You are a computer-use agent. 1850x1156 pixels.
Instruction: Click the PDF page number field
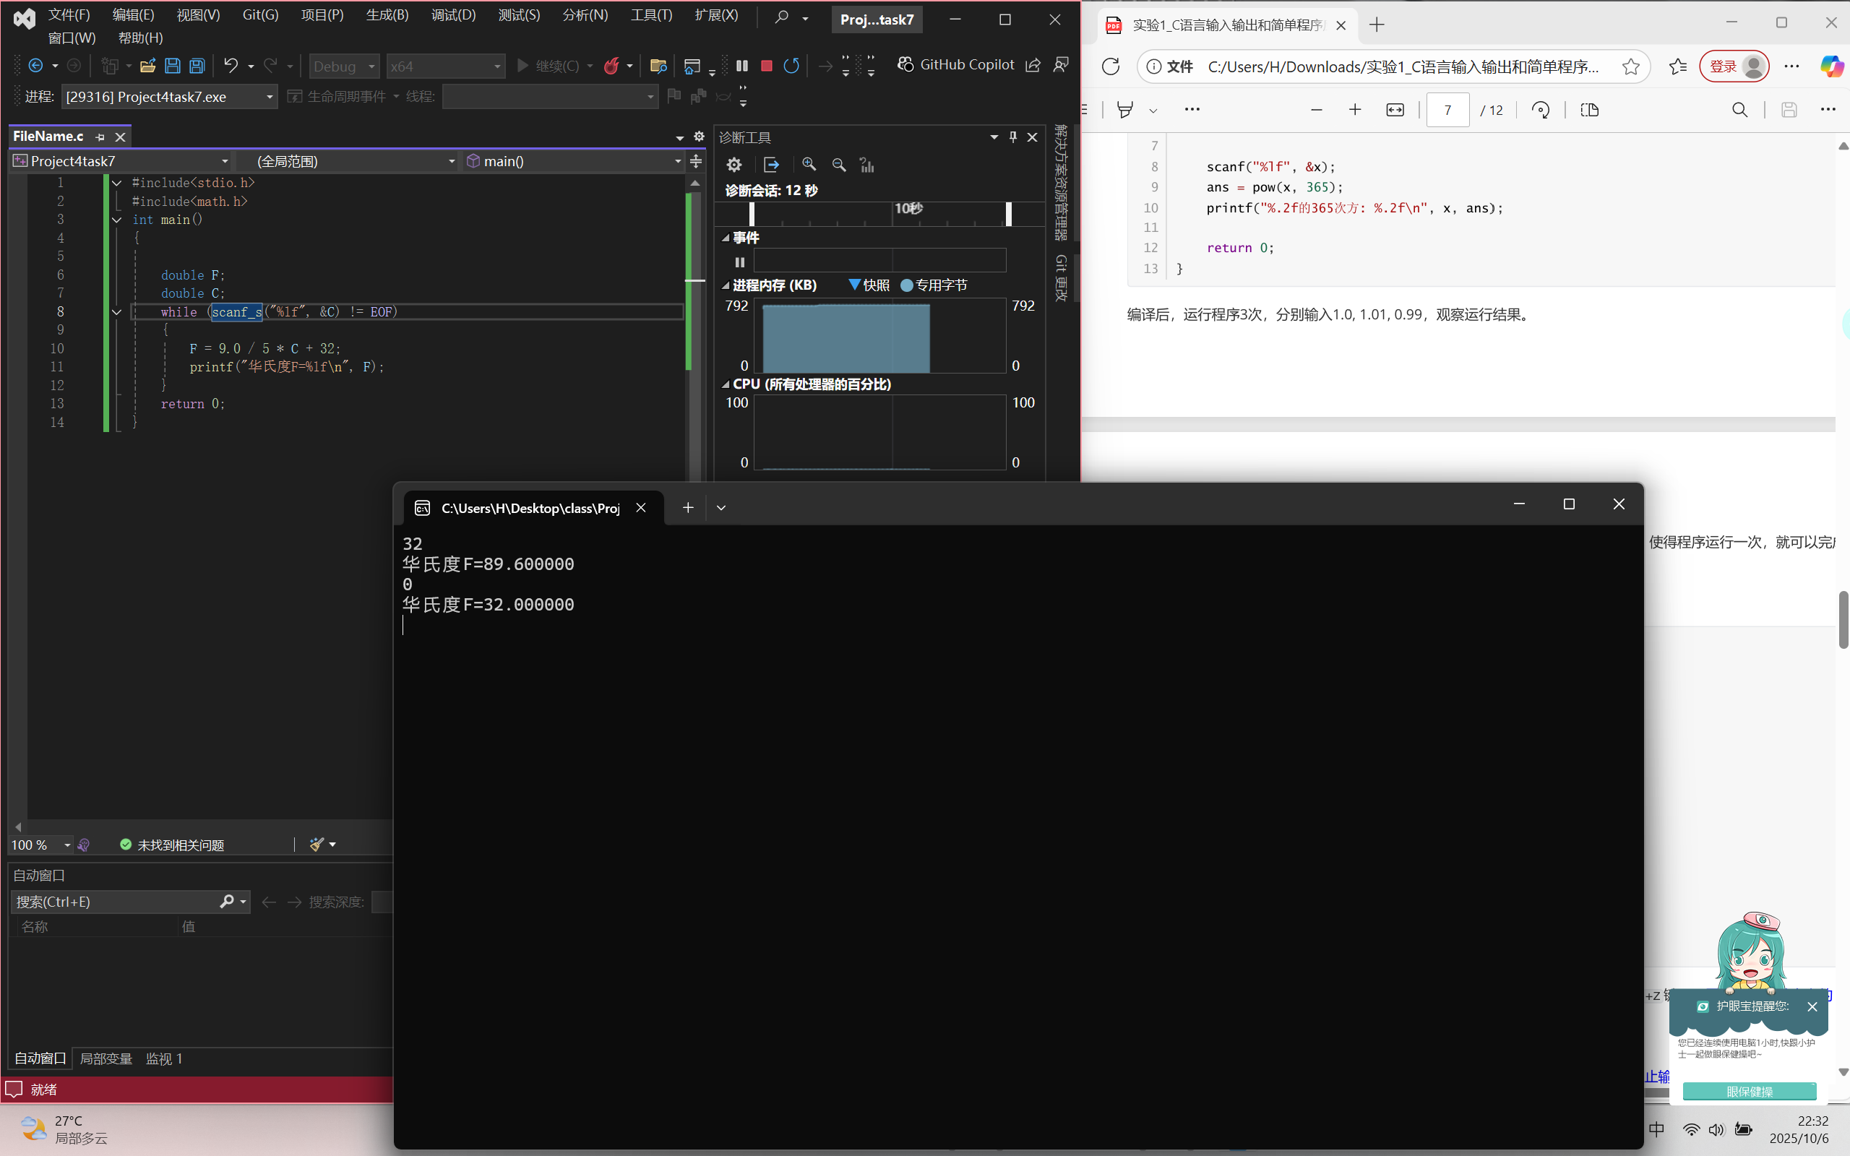pos(1447,110)
